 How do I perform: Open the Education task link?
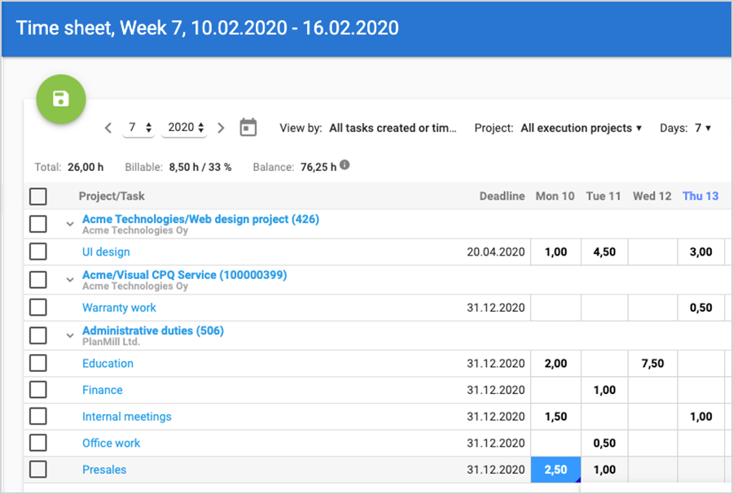(108, 363)
